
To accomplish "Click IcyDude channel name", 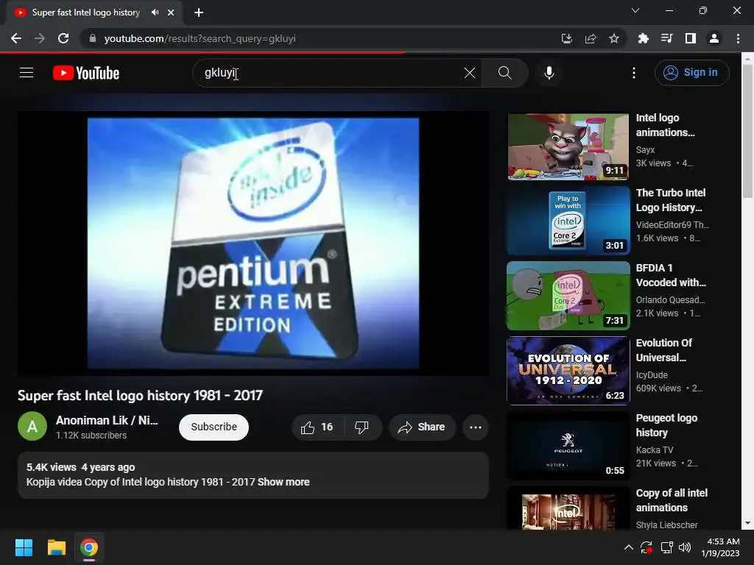I will [x=652, y=374].
